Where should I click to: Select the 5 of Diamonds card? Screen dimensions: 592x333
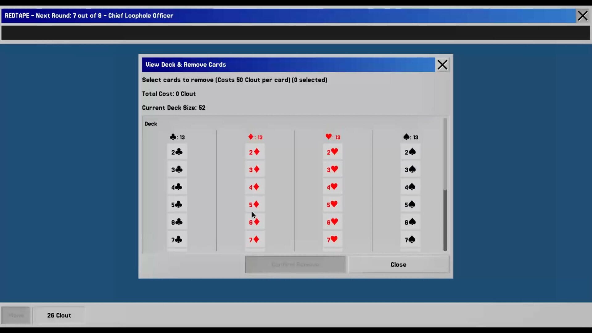pyautogui.click(x=254, y=204)
